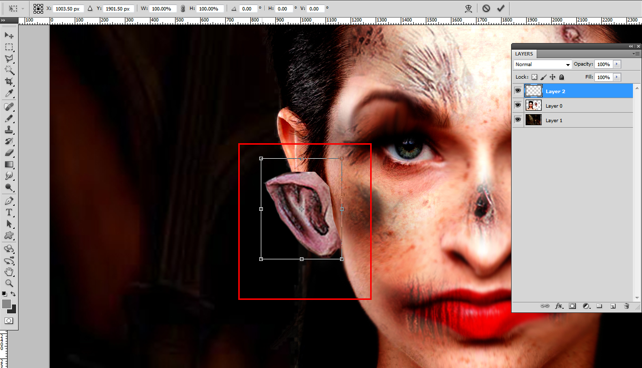Screen dimensions: 642x368
Task: Select the Hand tool
Action: click(x=9, y=272)
